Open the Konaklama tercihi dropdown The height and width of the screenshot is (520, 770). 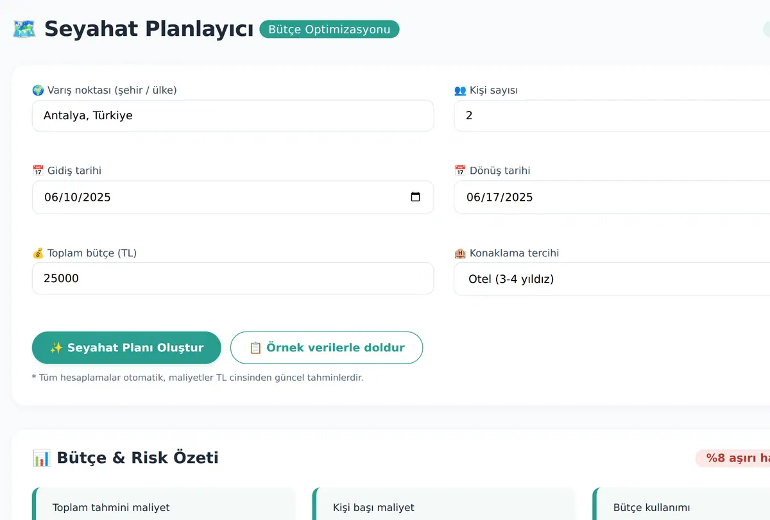612,279
